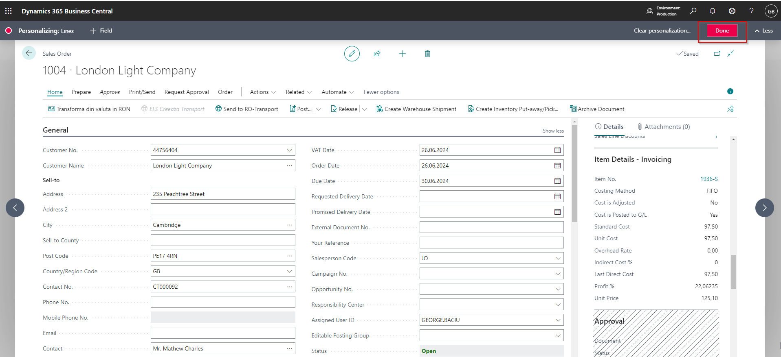Expand Salesperson Code dropdown
781x357 pixels.
click(x=558, y=258)
